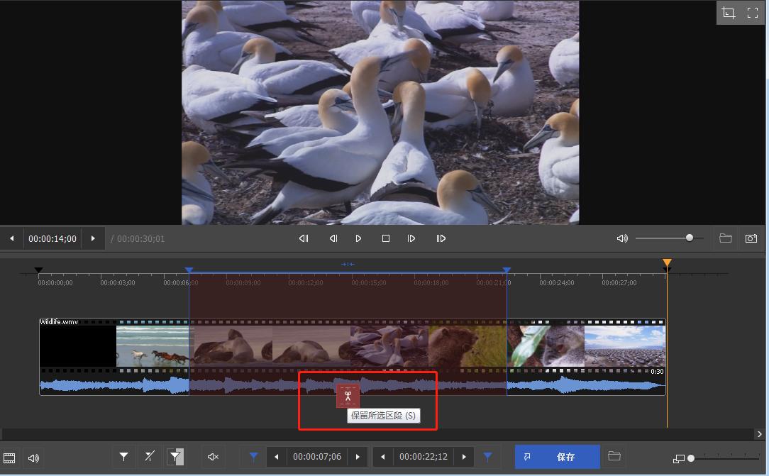Open output folder next to camera icon
This screenshot has height=476, width=769.
pos(725,238)
